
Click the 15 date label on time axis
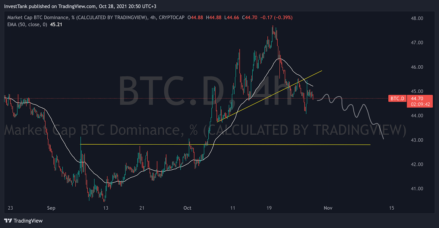point(392,208)
